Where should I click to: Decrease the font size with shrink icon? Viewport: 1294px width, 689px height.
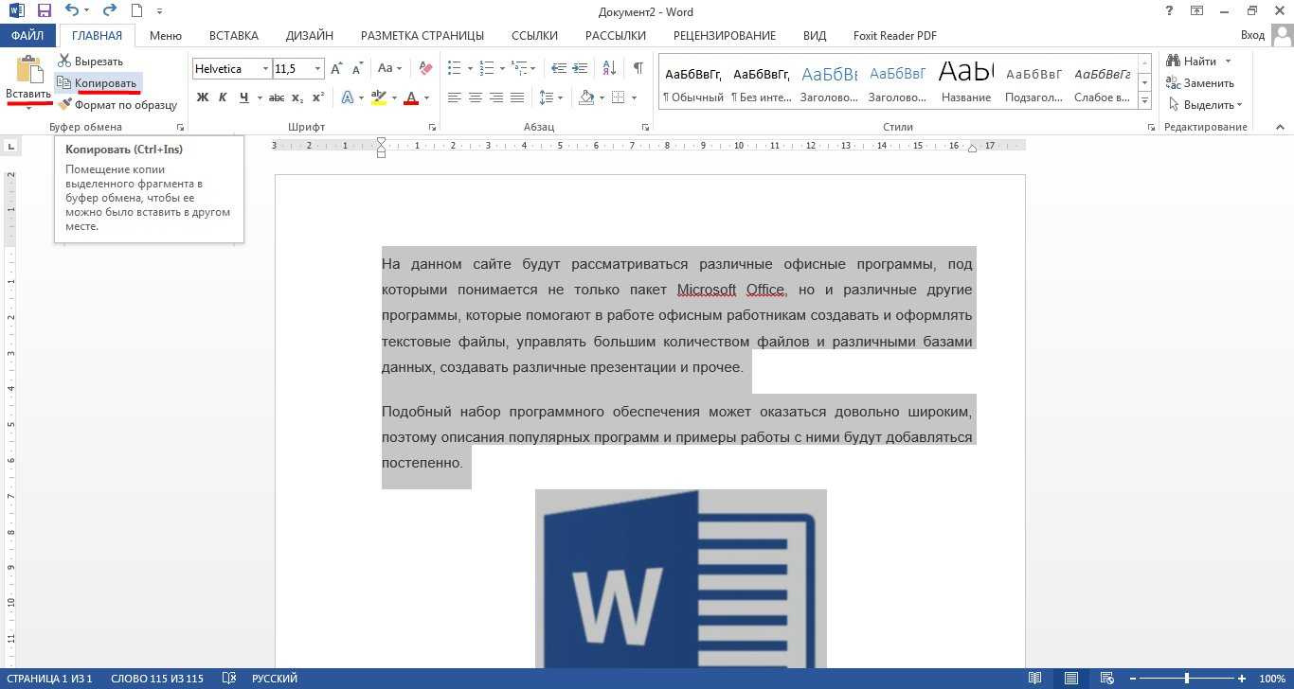[358, 69]
